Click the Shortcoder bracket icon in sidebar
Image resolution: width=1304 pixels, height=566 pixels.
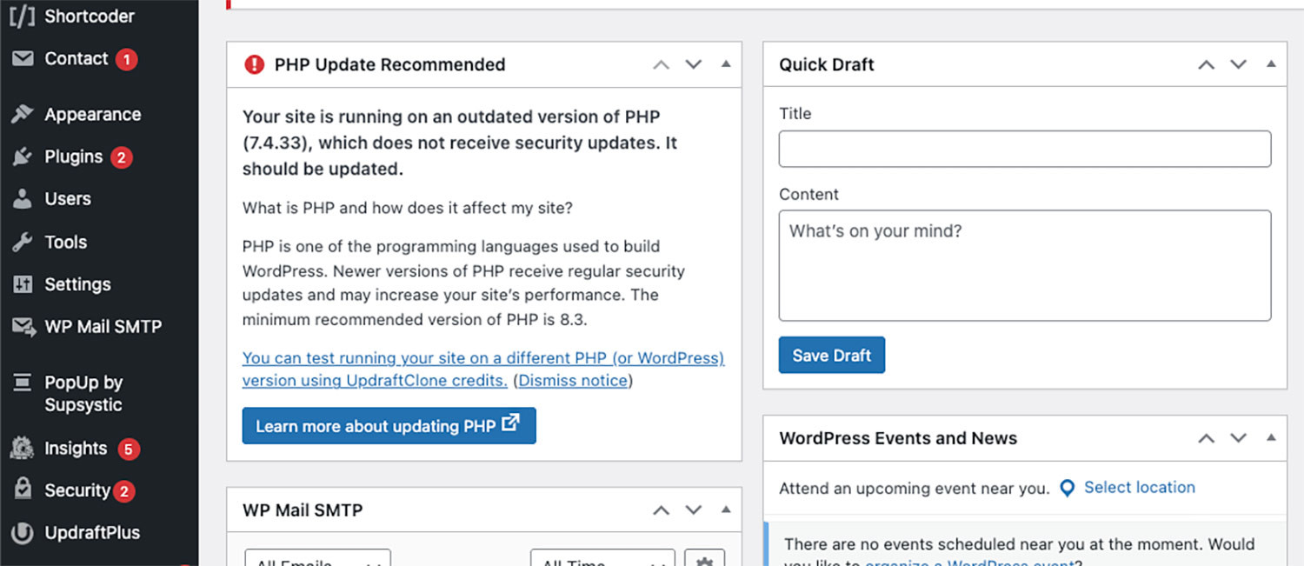pyautogui.click(x=22, y=16)
